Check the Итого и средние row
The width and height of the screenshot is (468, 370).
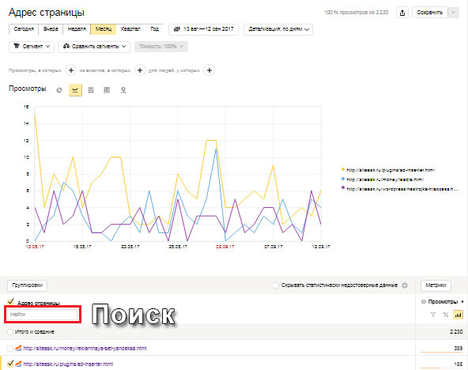10,332
